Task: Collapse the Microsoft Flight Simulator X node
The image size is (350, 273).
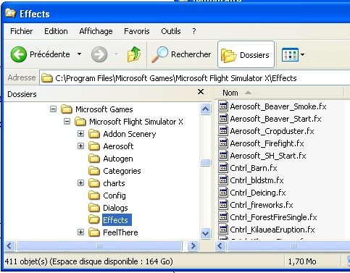Action: [67, 122]
